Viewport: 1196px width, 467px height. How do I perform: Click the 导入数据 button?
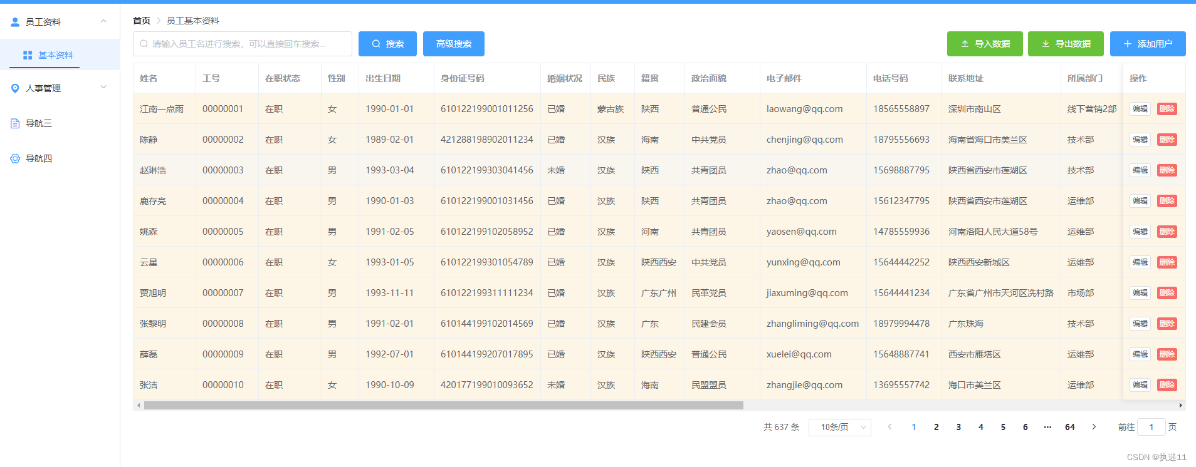(985, 44)
